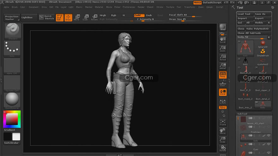Open the Document menu
The image size is (278, 156).
click(33, 7)
